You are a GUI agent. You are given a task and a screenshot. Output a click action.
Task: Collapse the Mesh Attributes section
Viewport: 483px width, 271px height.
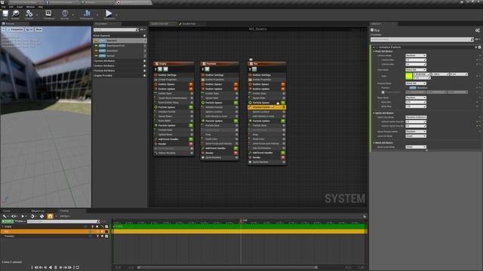[x=374, y=143]
